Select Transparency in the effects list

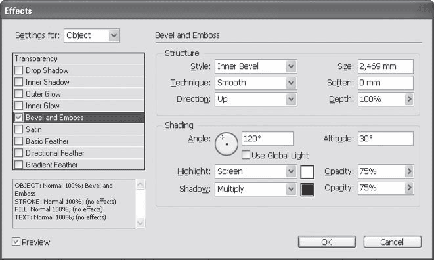[x=79, y=58]
